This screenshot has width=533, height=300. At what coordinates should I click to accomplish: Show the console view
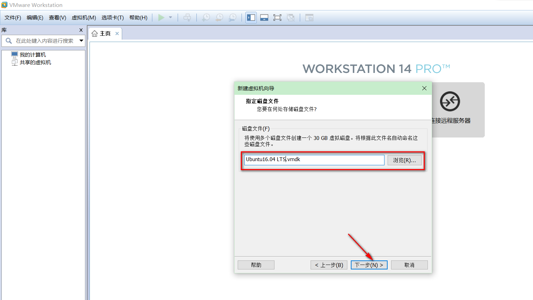click(308, 17)
